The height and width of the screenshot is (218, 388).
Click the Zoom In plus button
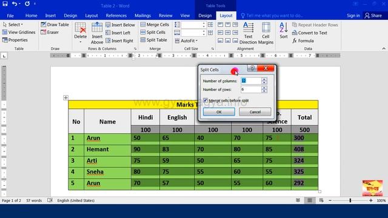tap(370, 200)
